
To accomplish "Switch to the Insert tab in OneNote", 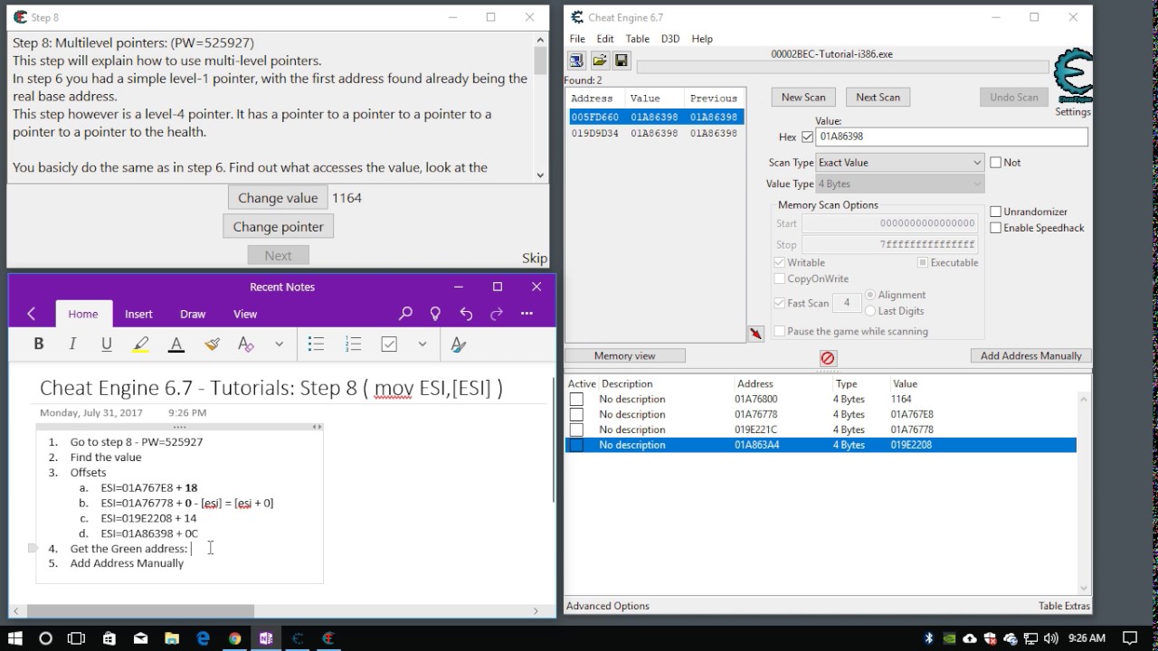I will coord(138,314).
